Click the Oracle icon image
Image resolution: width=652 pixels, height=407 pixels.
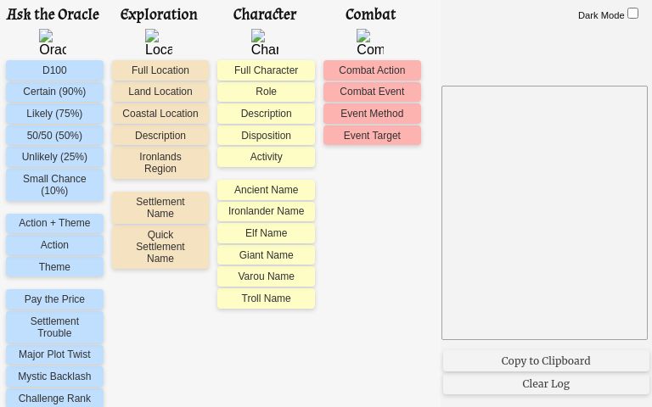pyautogui.click(x=53, y=42)
